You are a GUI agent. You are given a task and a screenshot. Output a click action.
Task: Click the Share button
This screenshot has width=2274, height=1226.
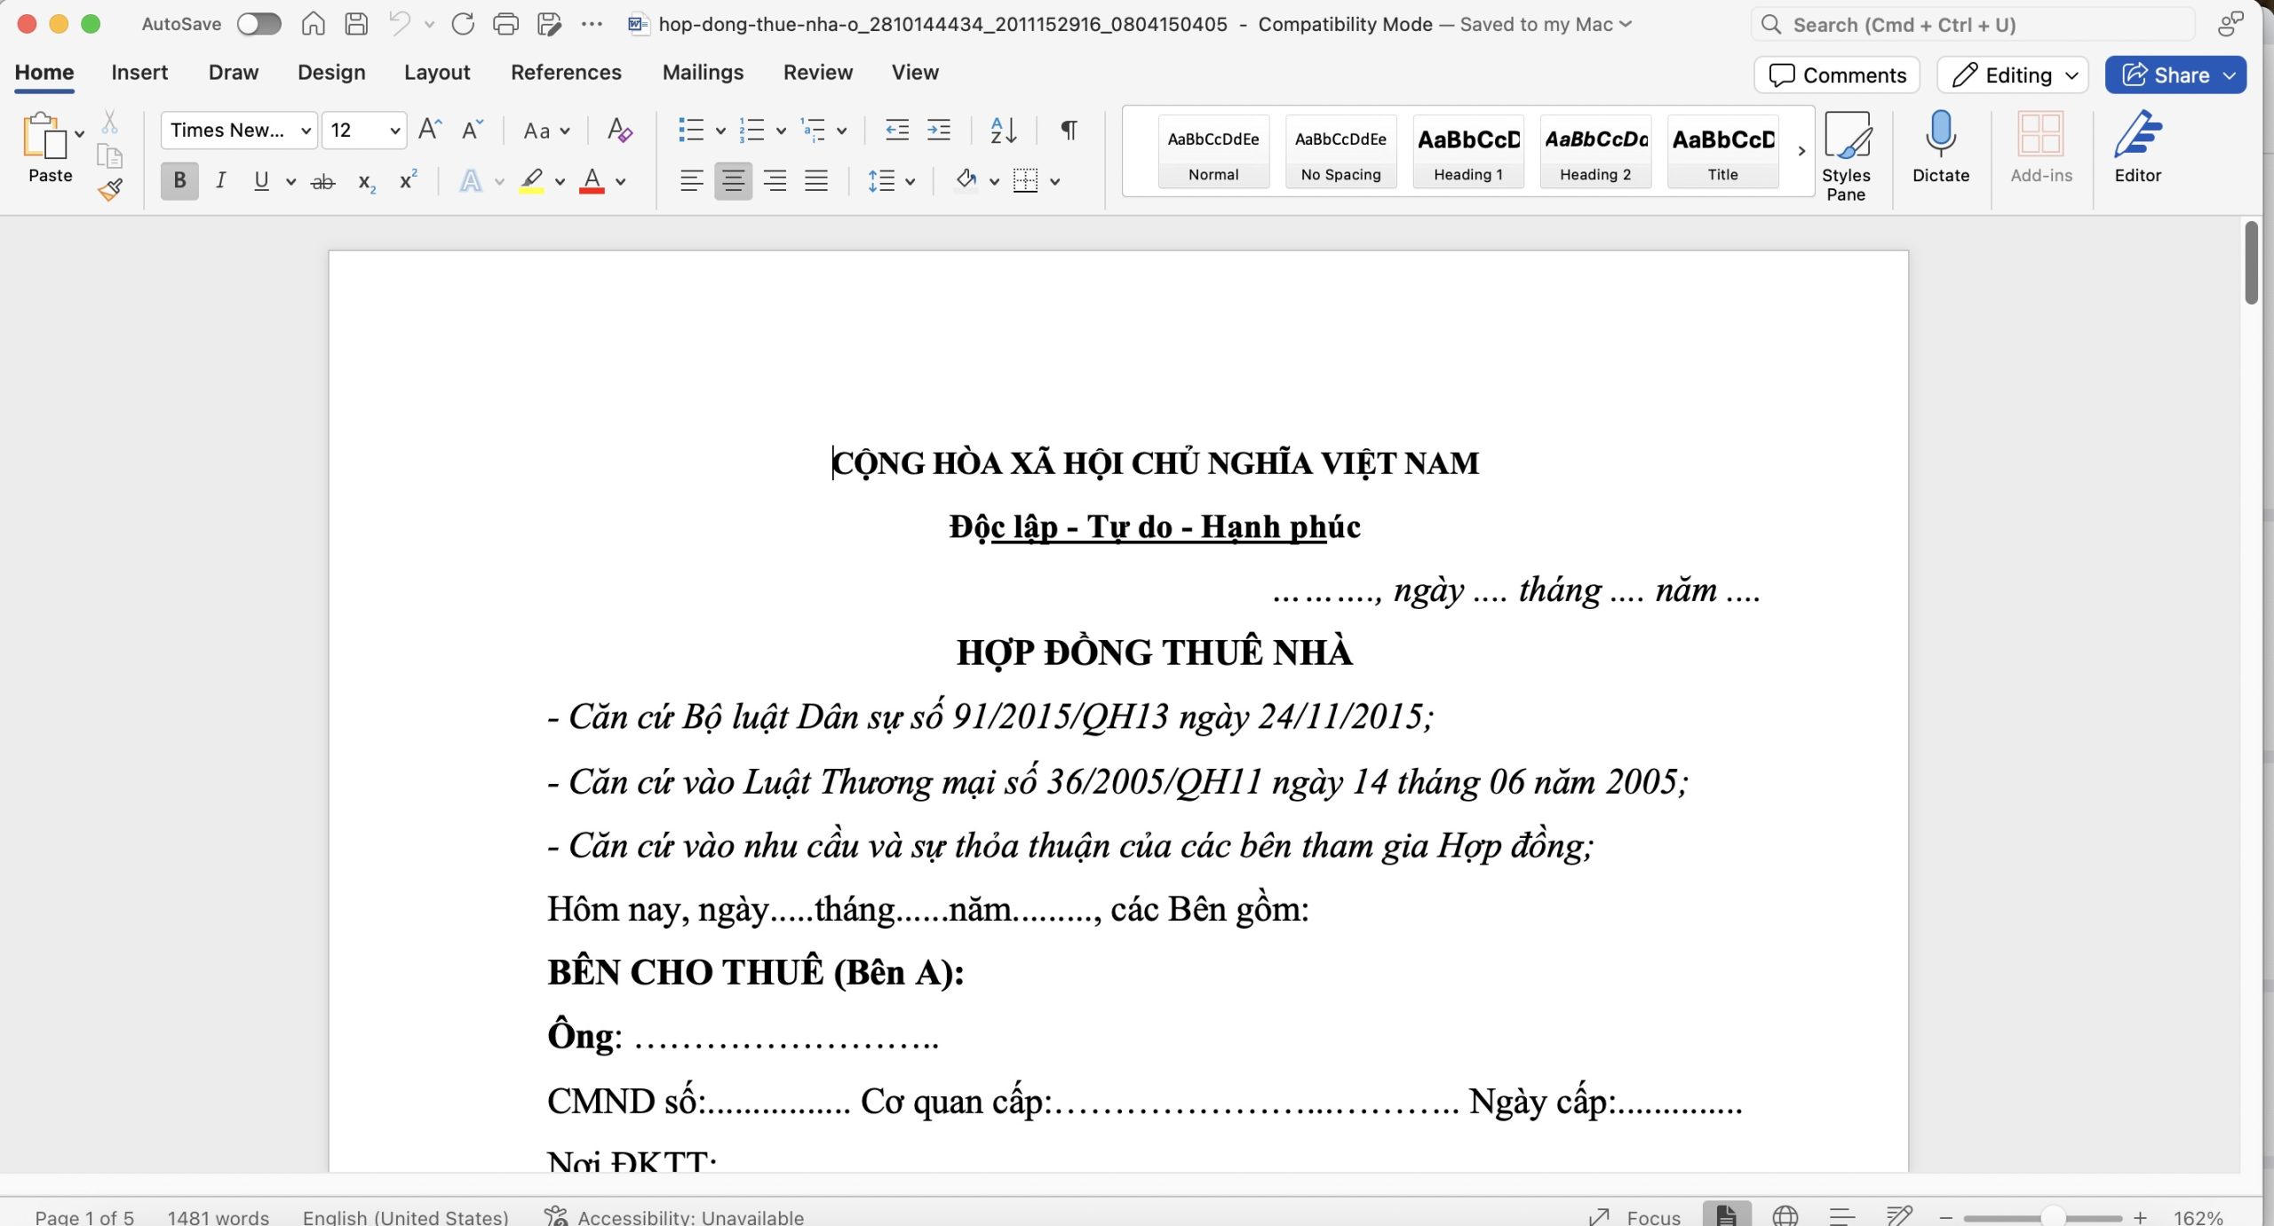2175,75
